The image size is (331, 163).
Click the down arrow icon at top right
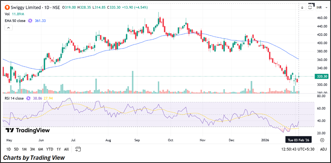tap(302, 7)
